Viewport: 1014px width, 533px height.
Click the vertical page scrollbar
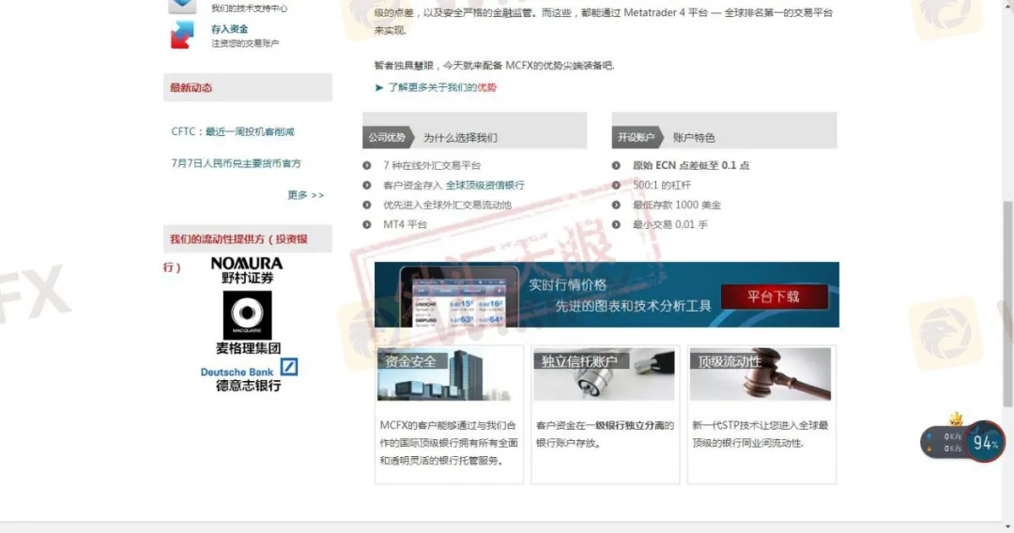(1007, 304)
